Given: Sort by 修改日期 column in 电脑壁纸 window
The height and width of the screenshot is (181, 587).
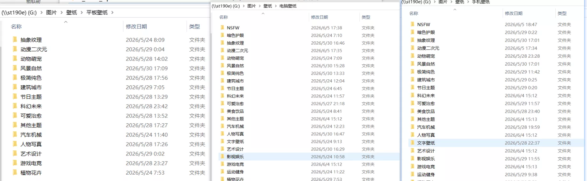Looking at the screenshot, I should (x=320, y=17).
